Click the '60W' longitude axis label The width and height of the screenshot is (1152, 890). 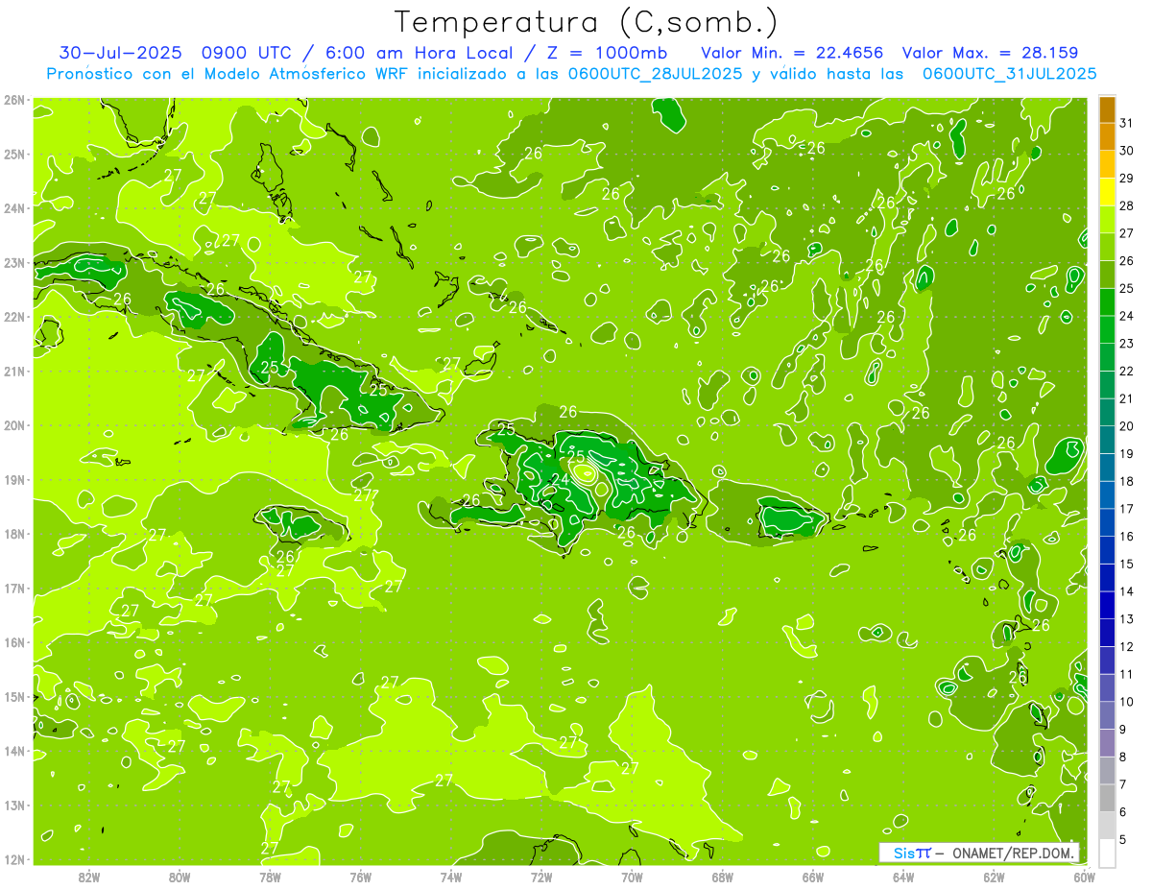1084,877
